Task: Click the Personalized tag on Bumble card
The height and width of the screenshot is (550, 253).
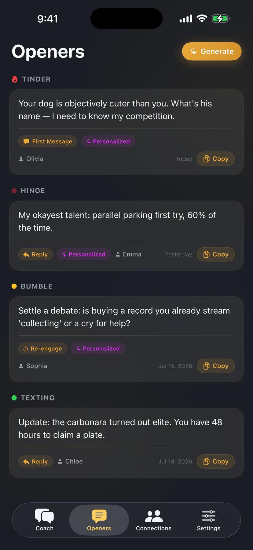Action: (98, 349)
